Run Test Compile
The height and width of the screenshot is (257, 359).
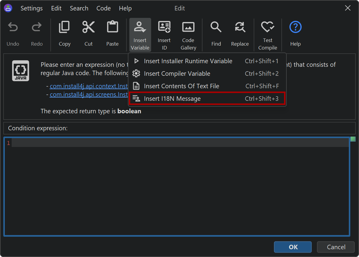(x=268, y=27)
